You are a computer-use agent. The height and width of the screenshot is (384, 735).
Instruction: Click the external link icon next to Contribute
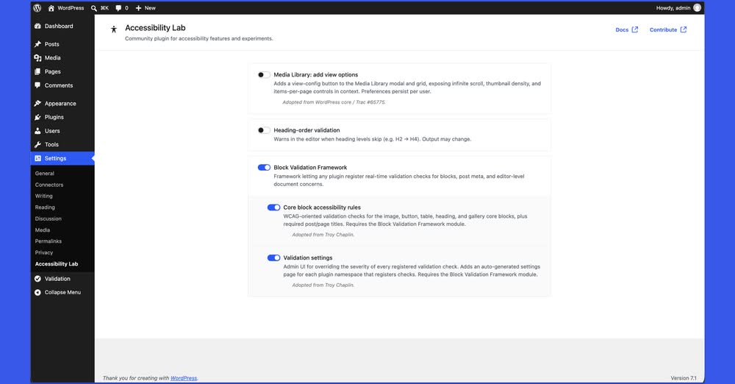684,29
